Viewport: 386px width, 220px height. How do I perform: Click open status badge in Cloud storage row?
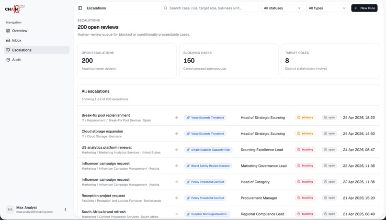(329, 133)
